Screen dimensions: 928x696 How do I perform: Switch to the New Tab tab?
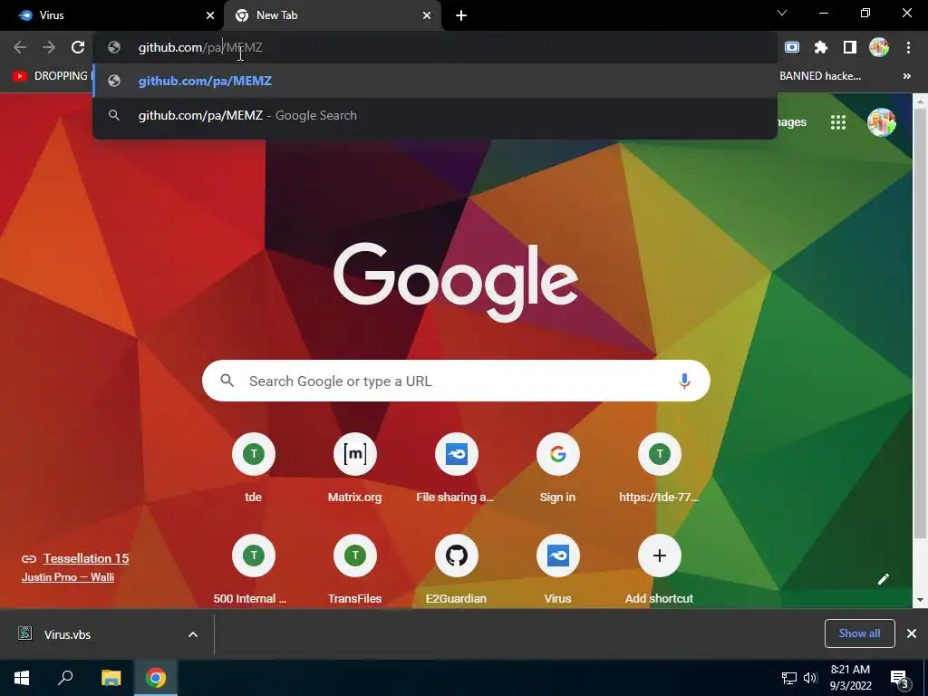332,15
